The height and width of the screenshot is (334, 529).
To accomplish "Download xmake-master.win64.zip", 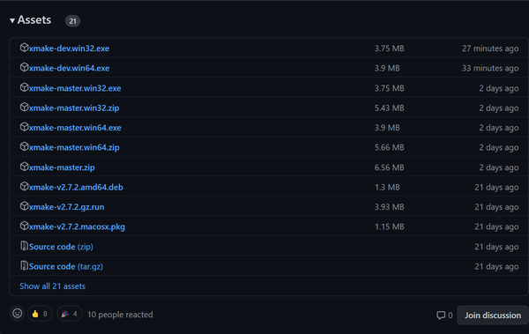I will (74, 147).
